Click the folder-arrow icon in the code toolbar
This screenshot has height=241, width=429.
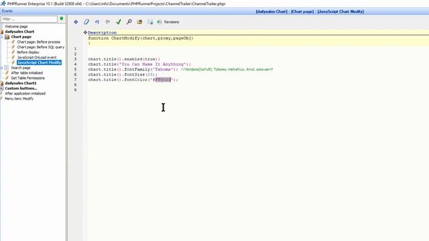click(x=139, y=22)
